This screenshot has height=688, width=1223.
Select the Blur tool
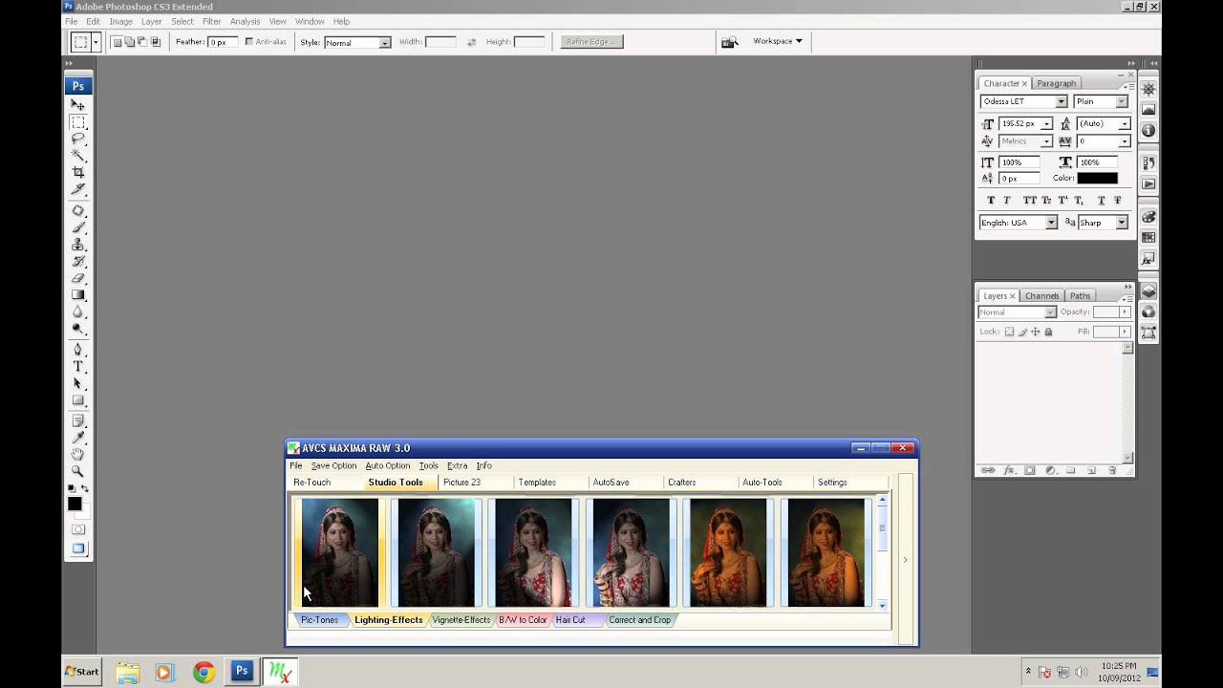tap(78, 312)
